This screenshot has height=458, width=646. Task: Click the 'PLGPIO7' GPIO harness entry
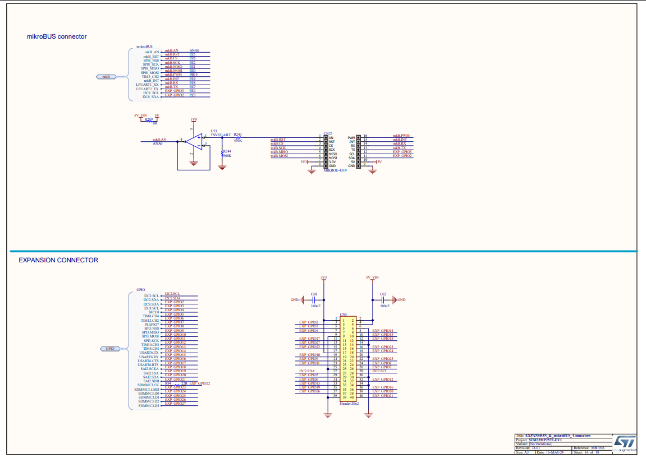click(152, 325)
